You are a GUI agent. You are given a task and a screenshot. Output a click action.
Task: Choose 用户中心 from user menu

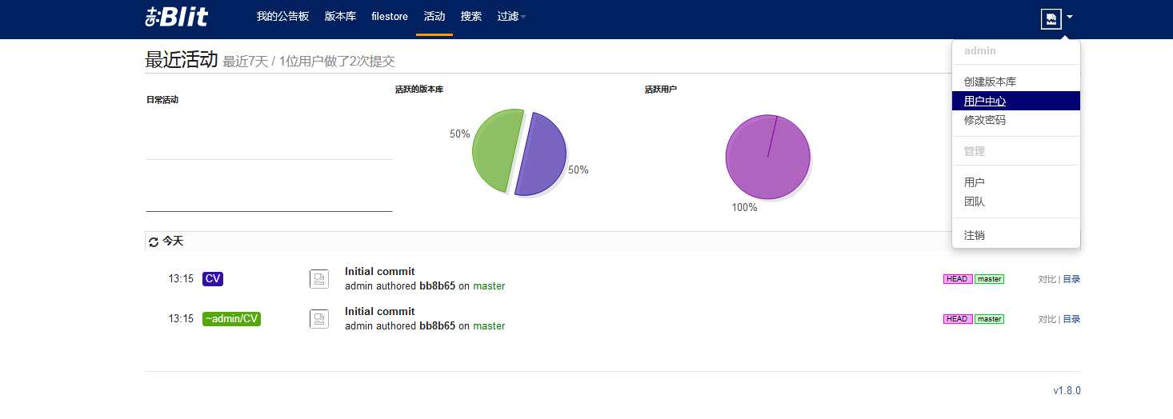coord(1016,101)
